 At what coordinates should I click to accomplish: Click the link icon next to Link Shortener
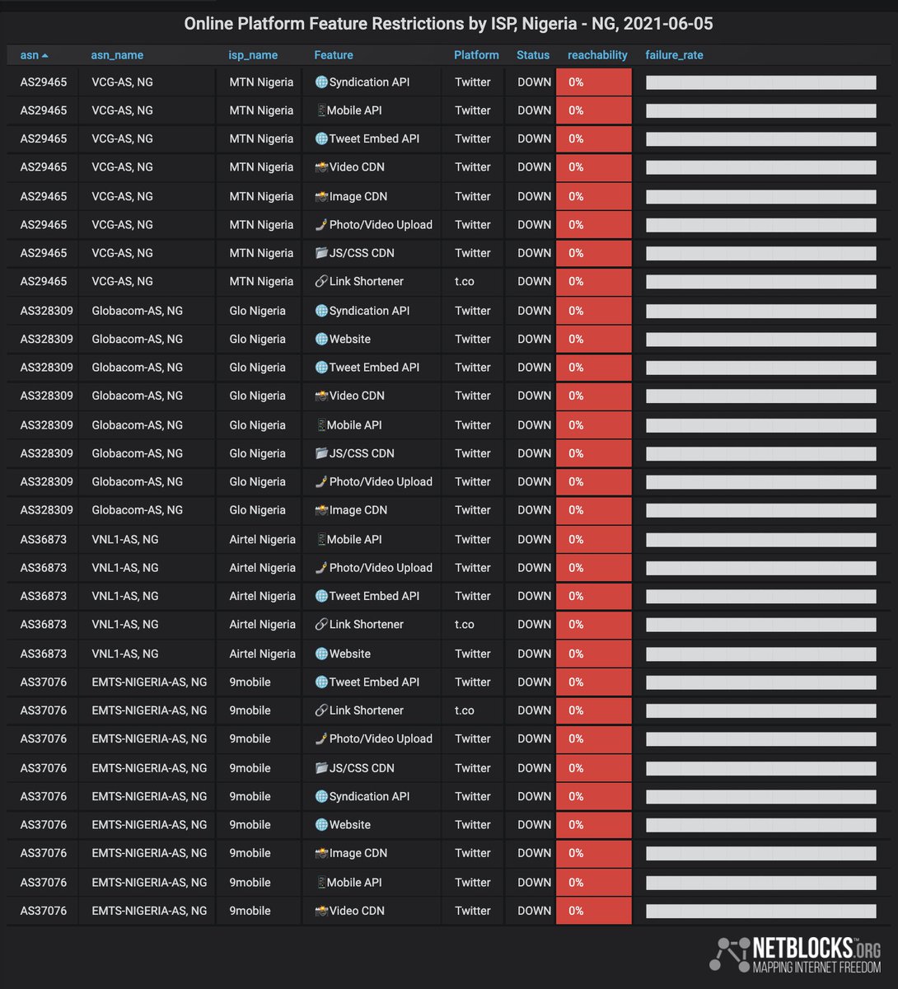[x=320, y=281]
